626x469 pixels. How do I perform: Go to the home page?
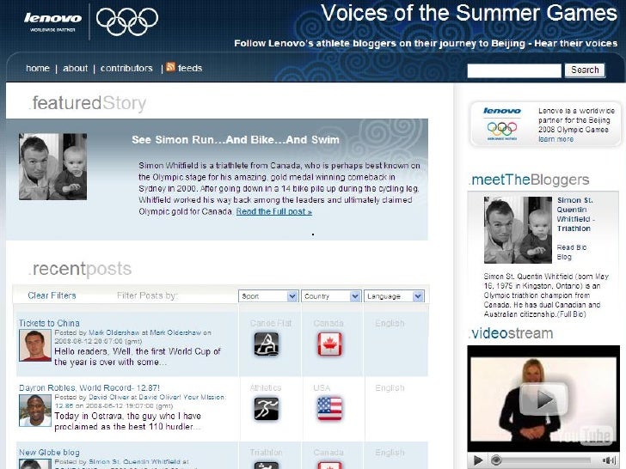point(38,68)
